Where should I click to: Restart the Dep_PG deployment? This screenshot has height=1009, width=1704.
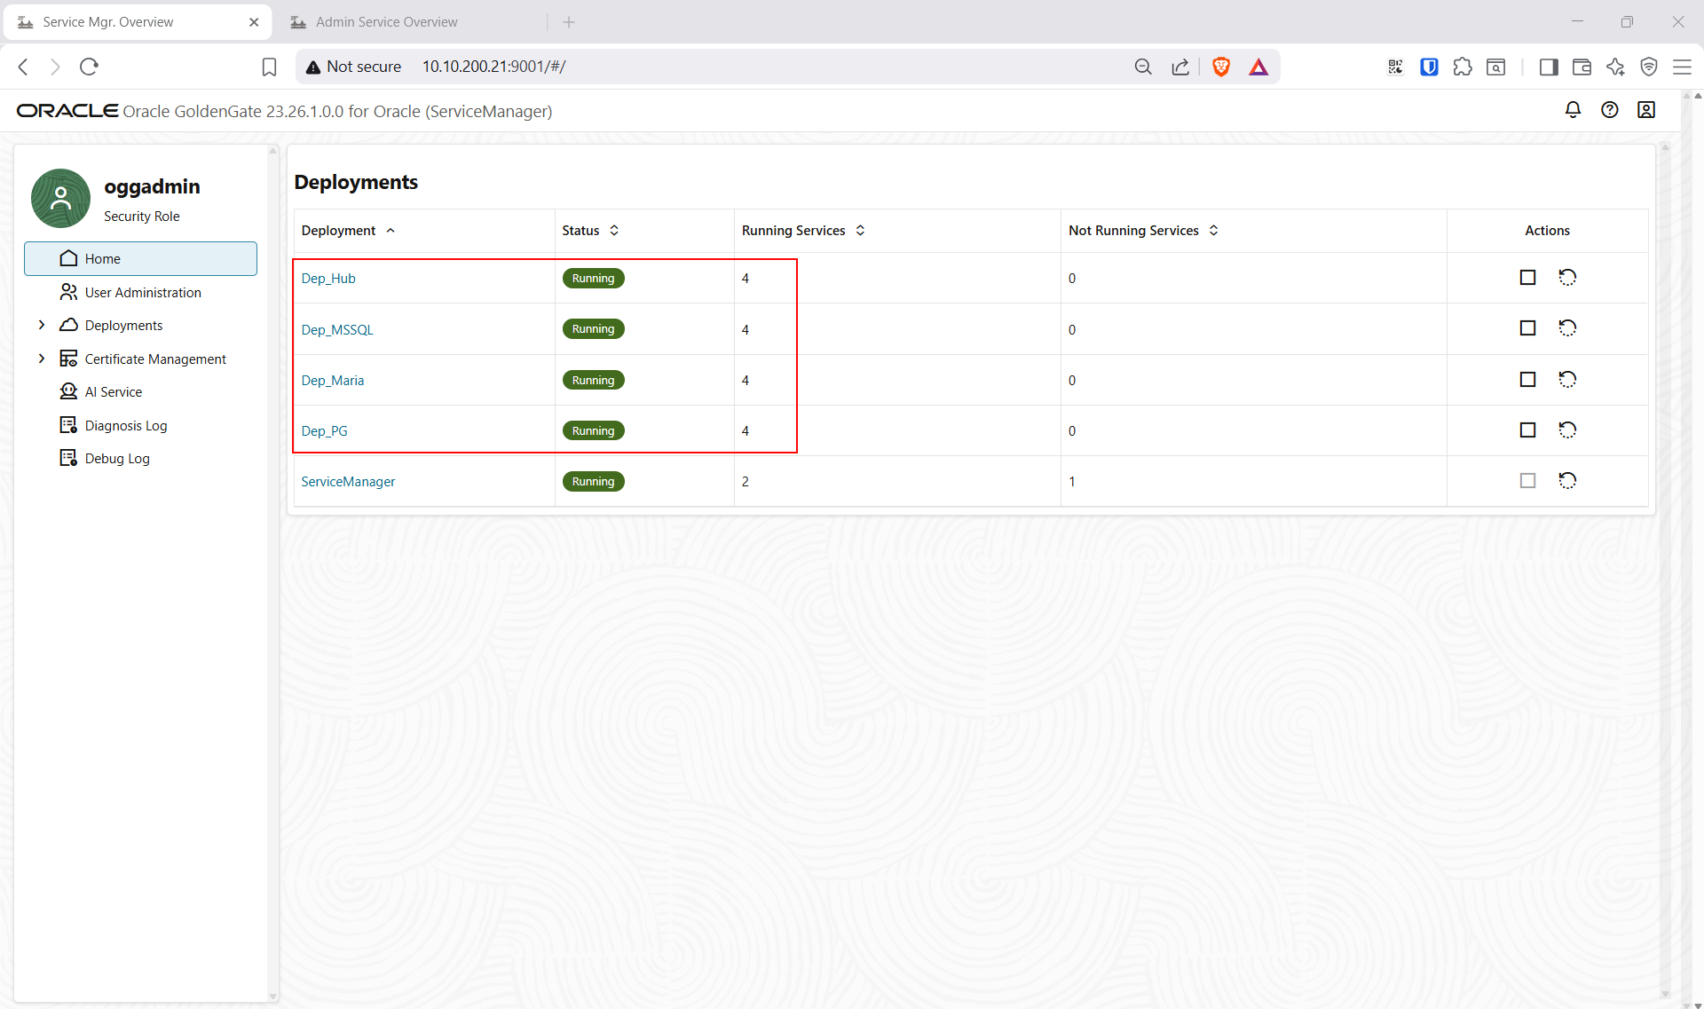point(1567,430)
